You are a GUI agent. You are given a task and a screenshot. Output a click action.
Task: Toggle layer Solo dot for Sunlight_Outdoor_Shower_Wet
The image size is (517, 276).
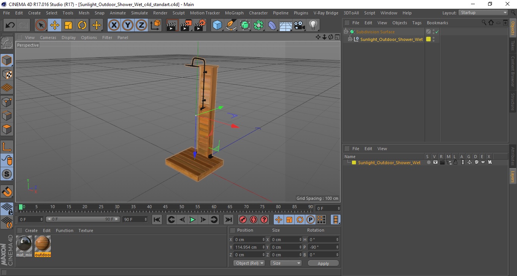click(x=429, y=162)
